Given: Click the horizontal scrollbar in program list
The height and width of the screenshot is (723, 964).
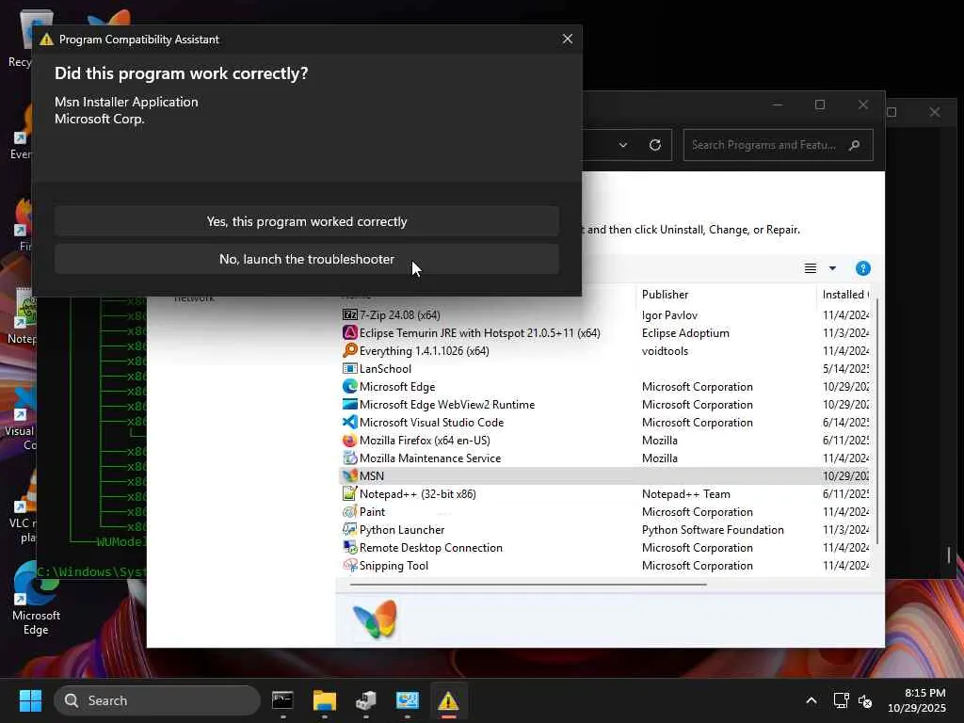Looking at the screenshot, I should pyautogui.click(x=528, y=585).
